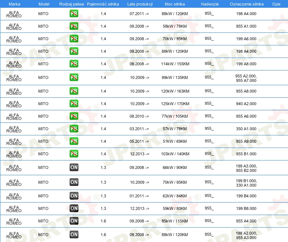The height and width of the screenshot is (242, 288).
Task: Click engine capacity 1.6 in 85kW row
Action: point(103,221)
